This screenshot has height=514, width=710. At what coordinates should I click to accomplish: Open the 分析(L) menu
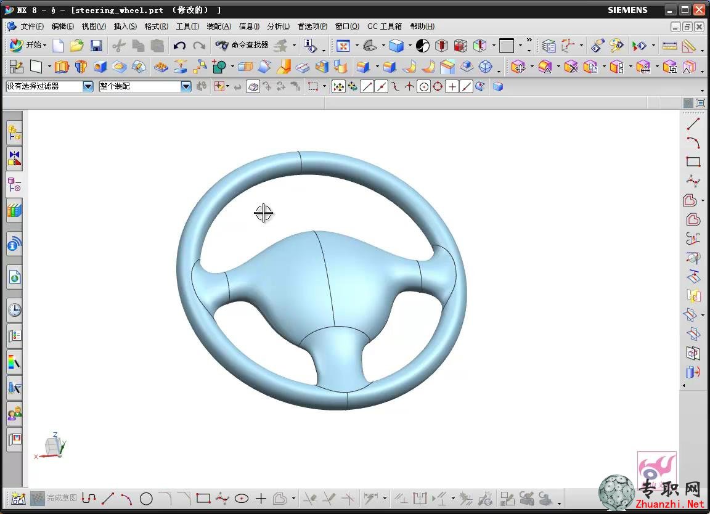278,27
